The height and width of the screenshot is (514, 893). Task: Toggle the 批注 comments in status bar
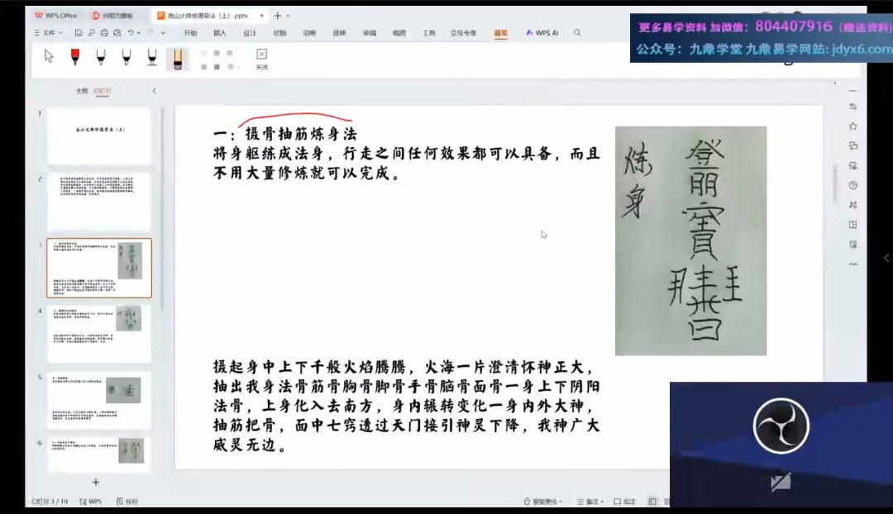click(x=624, y=502)
